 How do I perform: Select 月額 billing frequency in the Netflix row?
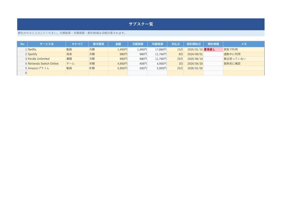98,49
